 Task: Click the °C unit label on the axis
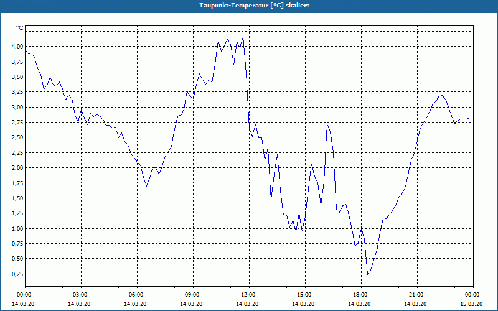coord(19,28)
